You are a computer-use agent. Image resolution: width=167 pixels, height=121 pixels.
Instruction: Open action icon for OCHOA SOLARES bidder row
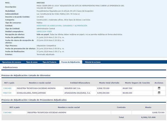click(159, 93)
